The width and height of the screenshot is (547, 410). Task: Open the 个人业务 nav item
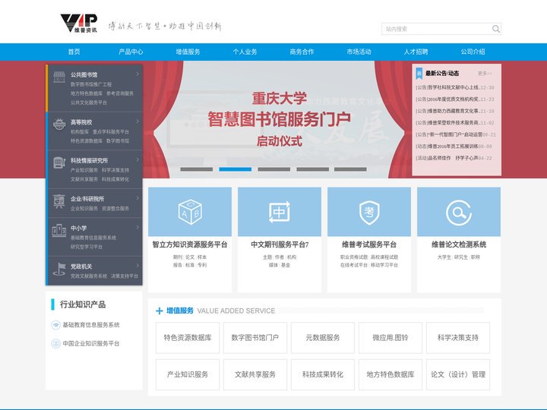[x=245, y=52]
